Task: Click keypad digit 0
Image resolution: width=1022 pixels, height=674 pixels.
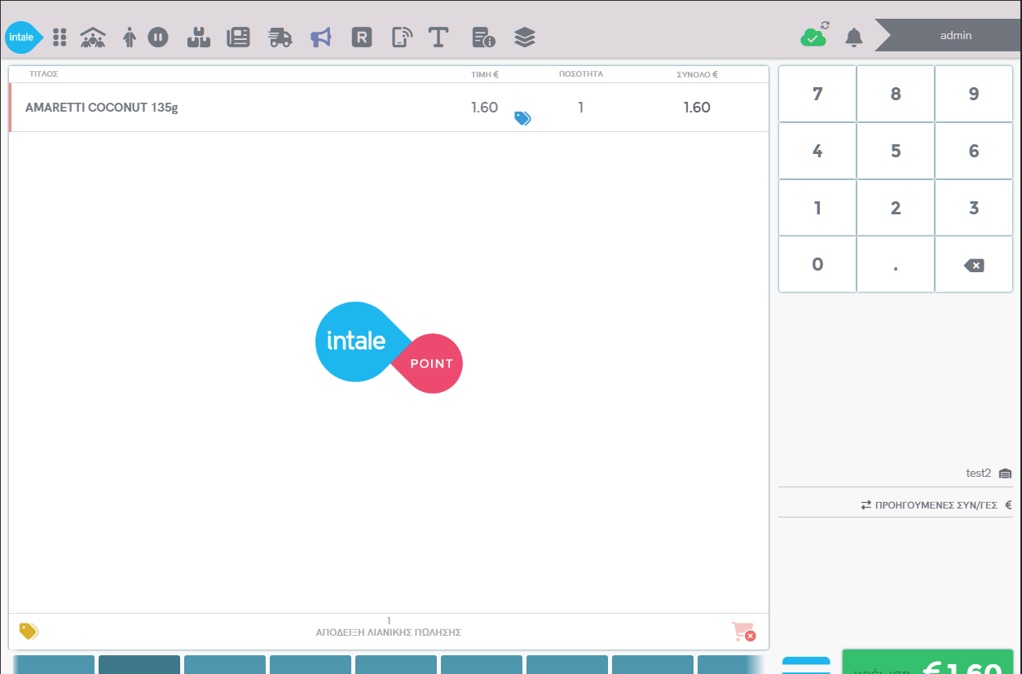Action: 817,264
